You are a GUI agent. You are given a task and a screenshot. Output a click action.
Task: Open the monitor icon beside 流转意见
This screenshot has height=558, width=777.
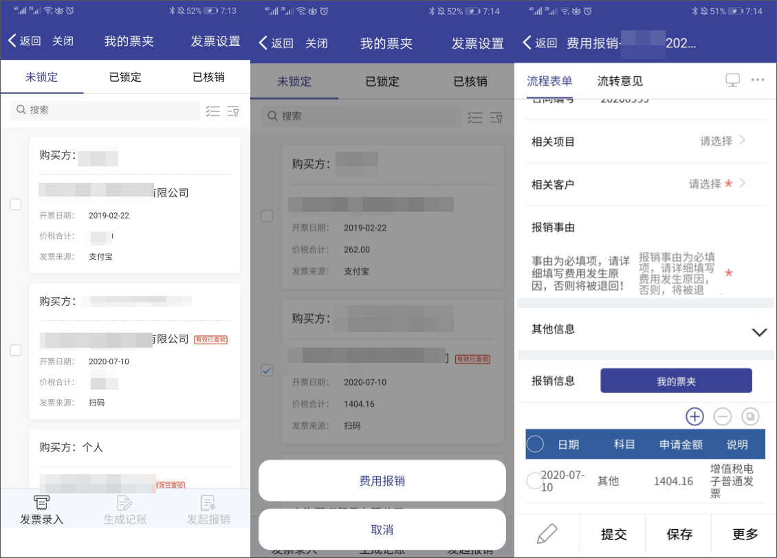coord(732,80)
